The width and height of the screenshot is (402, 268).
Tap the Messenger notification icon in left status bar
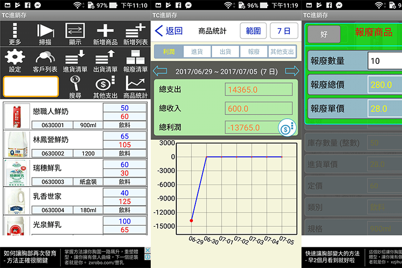point(38,5)
